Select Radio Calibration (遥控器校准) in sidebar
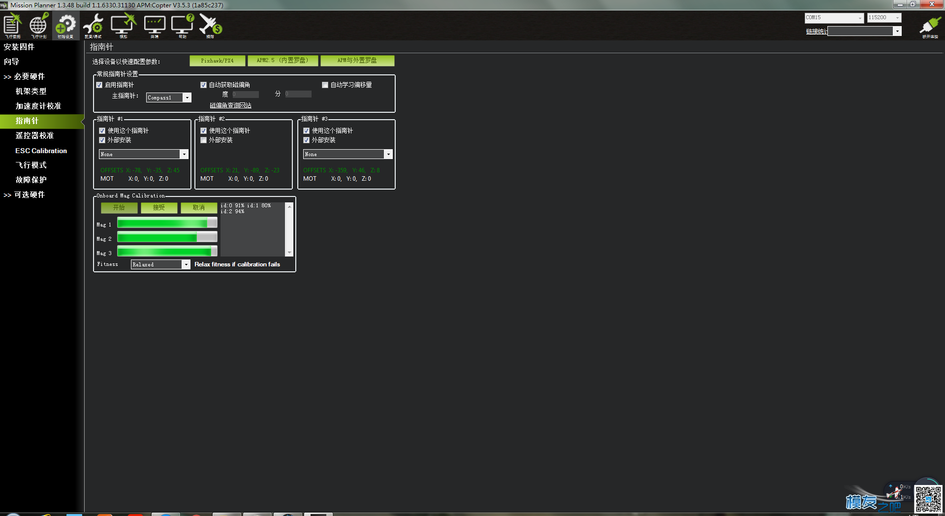This screenshot has height=516, width=945. coord(34,135)
